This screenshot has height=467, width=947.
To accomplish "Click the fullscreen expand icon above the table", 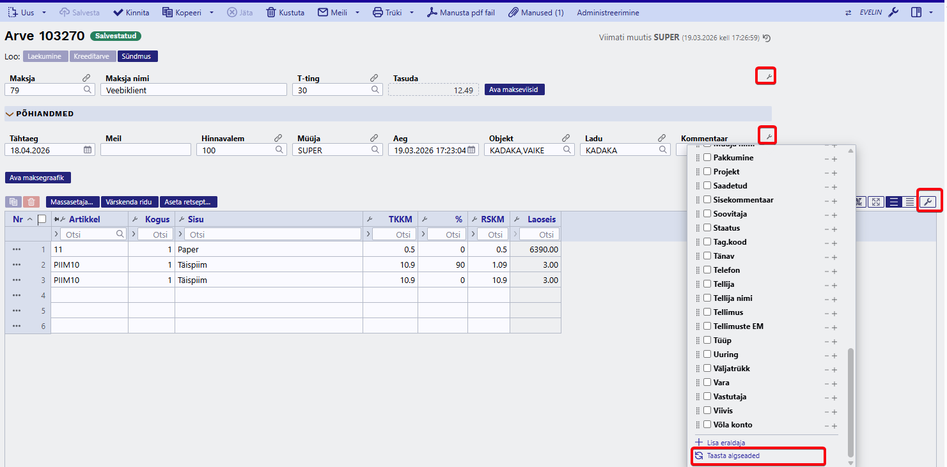I will [x=876, y=202].
